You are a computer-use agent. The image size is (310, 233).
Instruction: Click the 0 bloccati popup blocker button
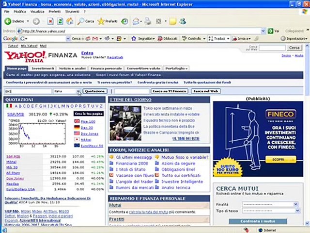coord(168,39)
